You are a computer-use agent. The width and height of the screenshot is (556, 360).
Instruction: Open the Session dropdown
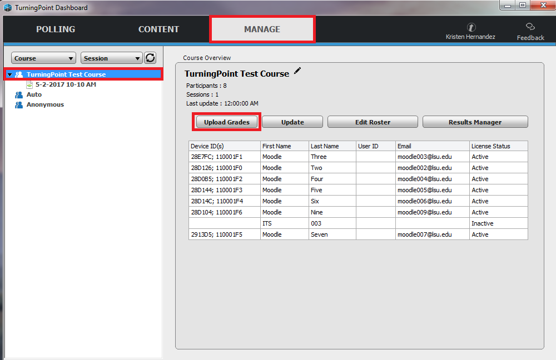point(111,58)
